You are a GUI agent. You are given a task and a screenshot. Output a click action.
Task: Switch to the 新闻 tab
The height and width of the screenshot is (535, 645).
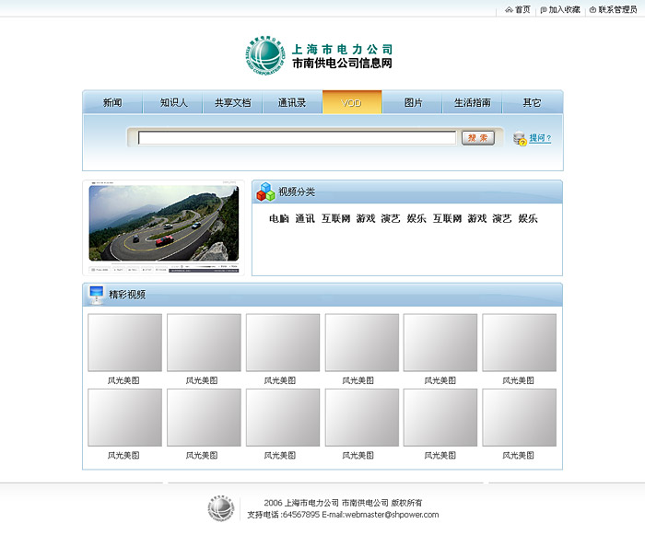click(112, 102)
